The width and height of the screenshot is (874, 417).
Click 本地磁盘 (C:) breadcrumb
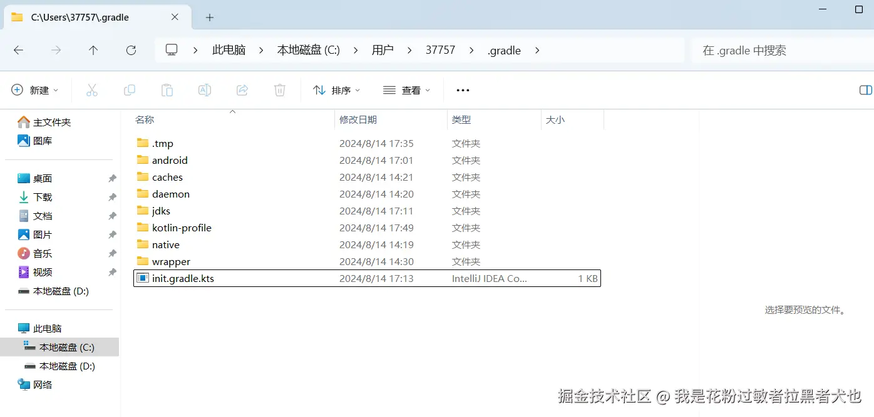click(x=309, y=50)
